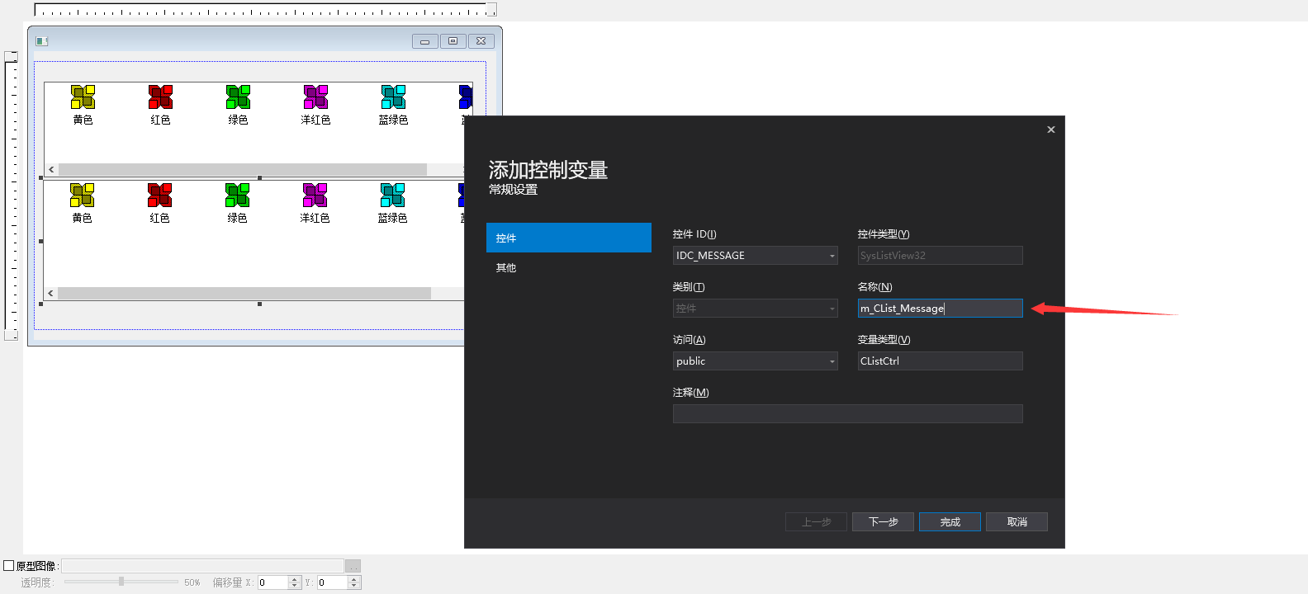Select the 控件 tab in the wizard
Screen dimensions: 1308x594
point(569,238)
